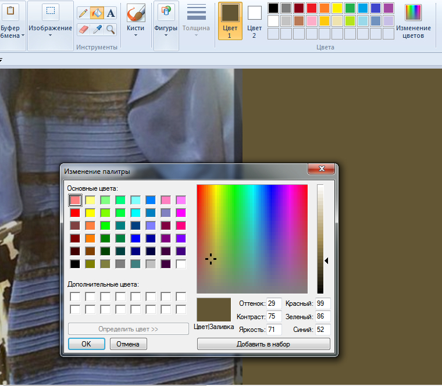The width and height of the screenshot is (442, 386).
Task: Click the Красный value input field
Action: click(323, 303)
